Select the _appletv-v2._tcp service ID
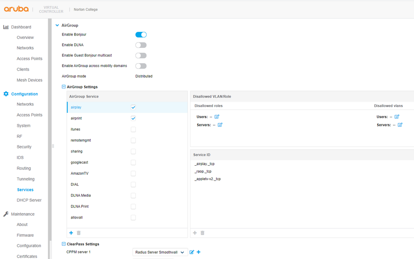The width and height of the screenshot is (414, 259). [x=207, y=179]
